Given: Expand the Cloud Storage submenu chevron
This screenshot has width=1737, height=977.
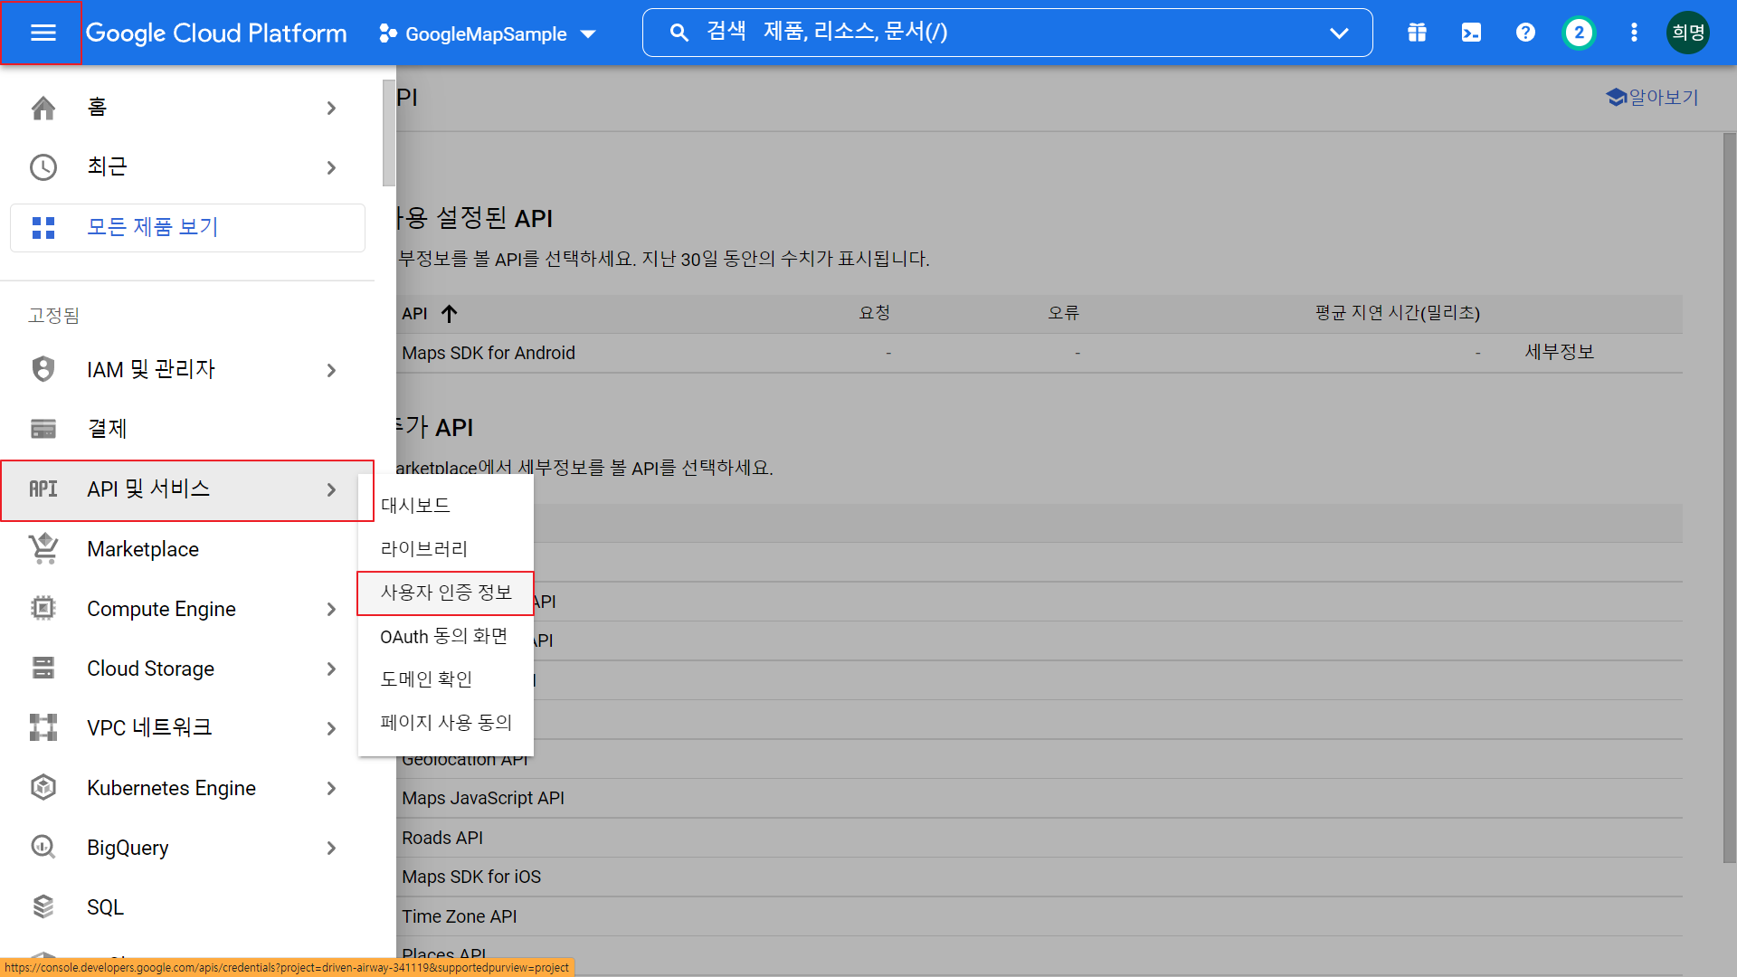Looking at the screenshot, I should (x=331, y=669).
